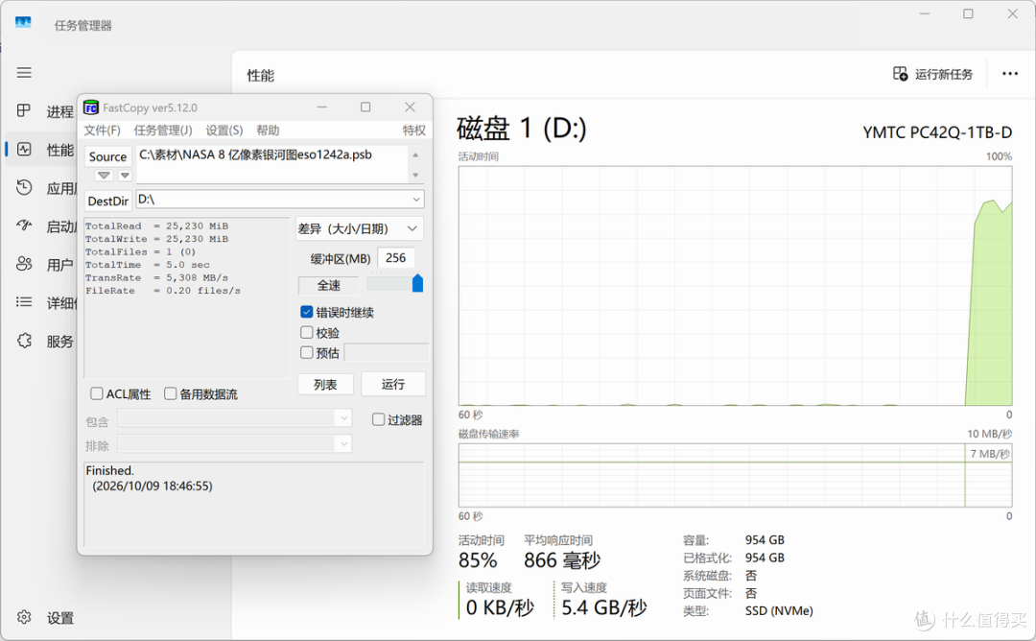Click the 866 毫秒 response time value
The width and height of the screenshot is (1036, 641).
pos(562,560)
